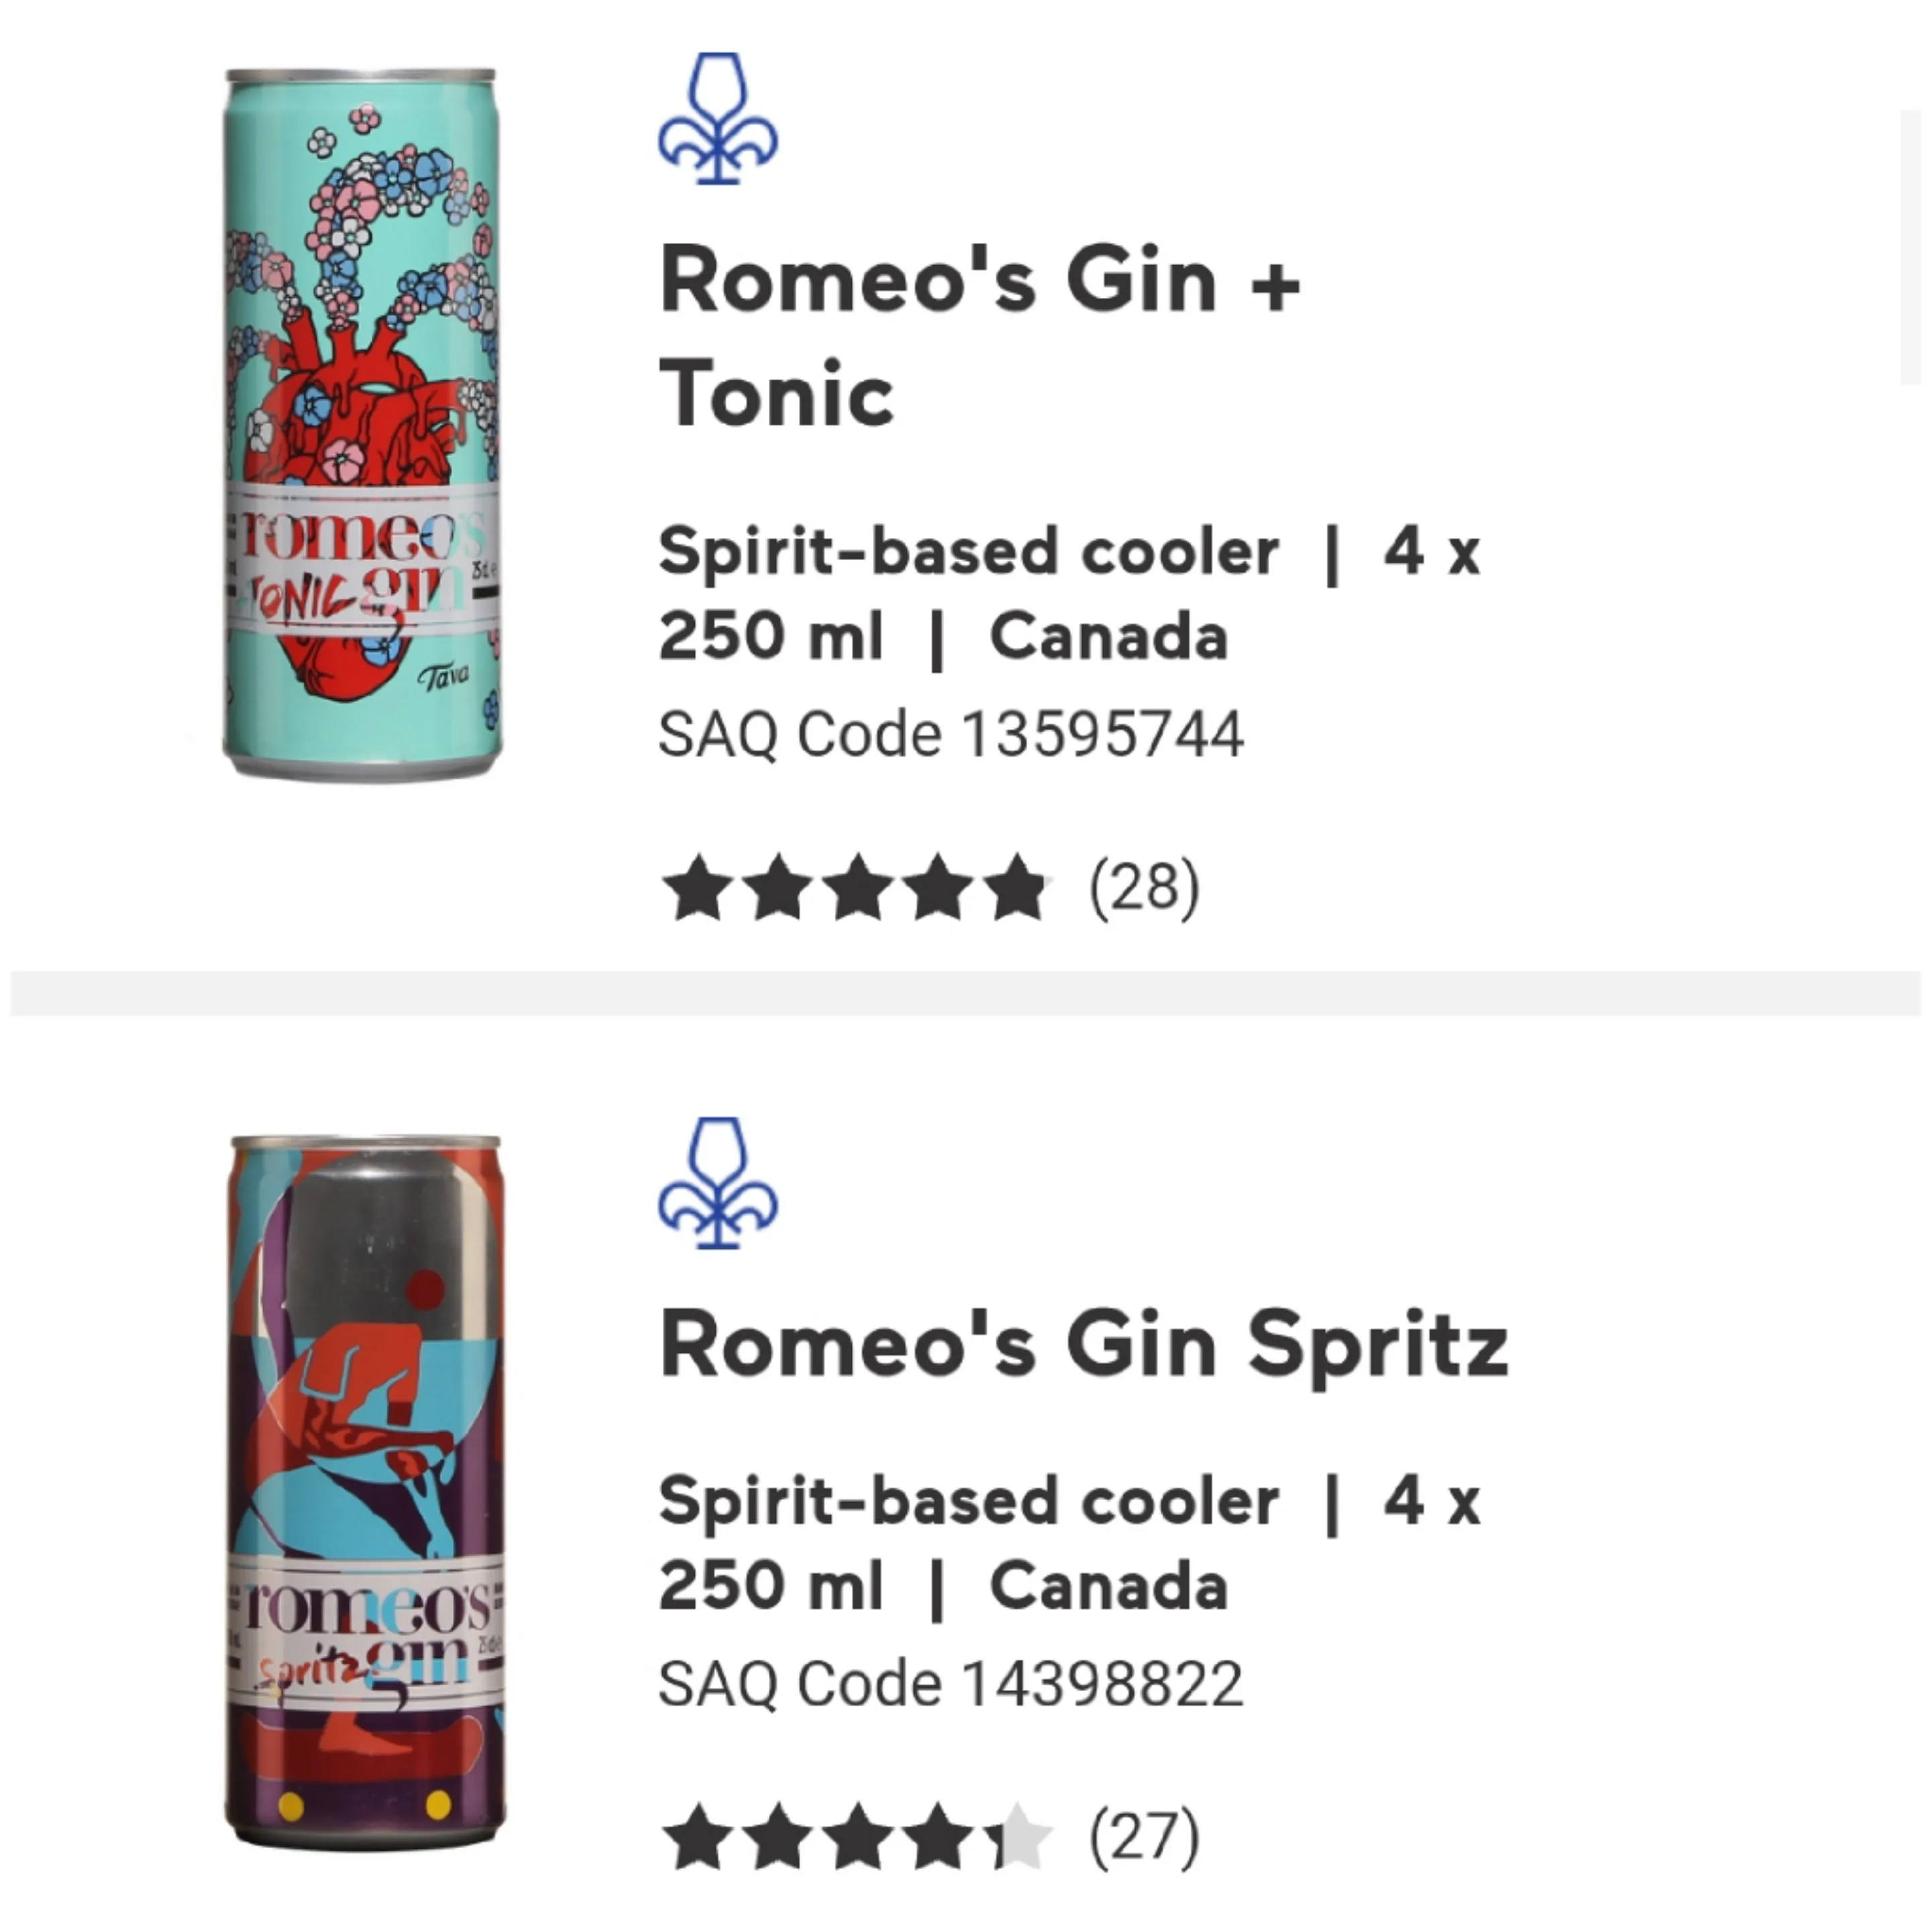This screenshot has width=1932, height=1932.
Task: Click the Québec glass icon above Romeo's Gin + Tonic
Action: [x=717, y=118]
